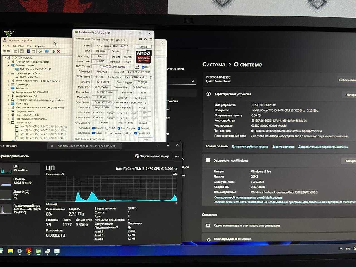This screenshot has width=356, height=267.
Task: Click the Bus Interface question mark in GPU-Z
Action: [151, 77]
